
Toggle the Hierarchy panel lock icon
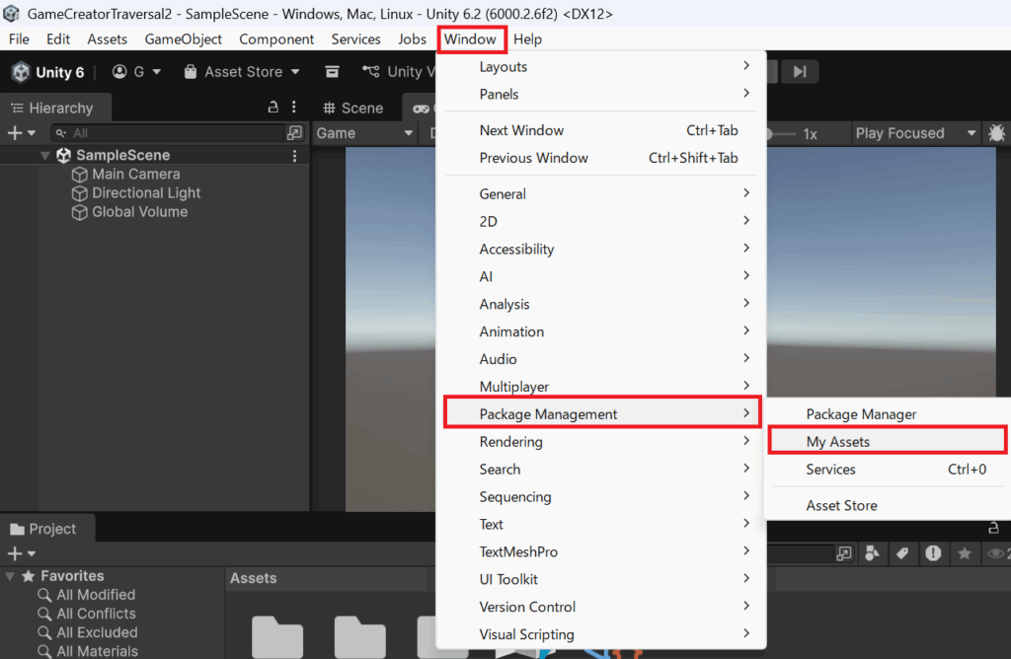point(273,108)
